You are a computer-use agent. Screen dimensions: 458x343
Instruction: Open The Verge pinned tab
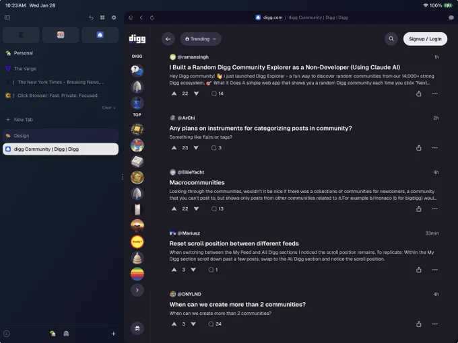click(x=61, y=69)
